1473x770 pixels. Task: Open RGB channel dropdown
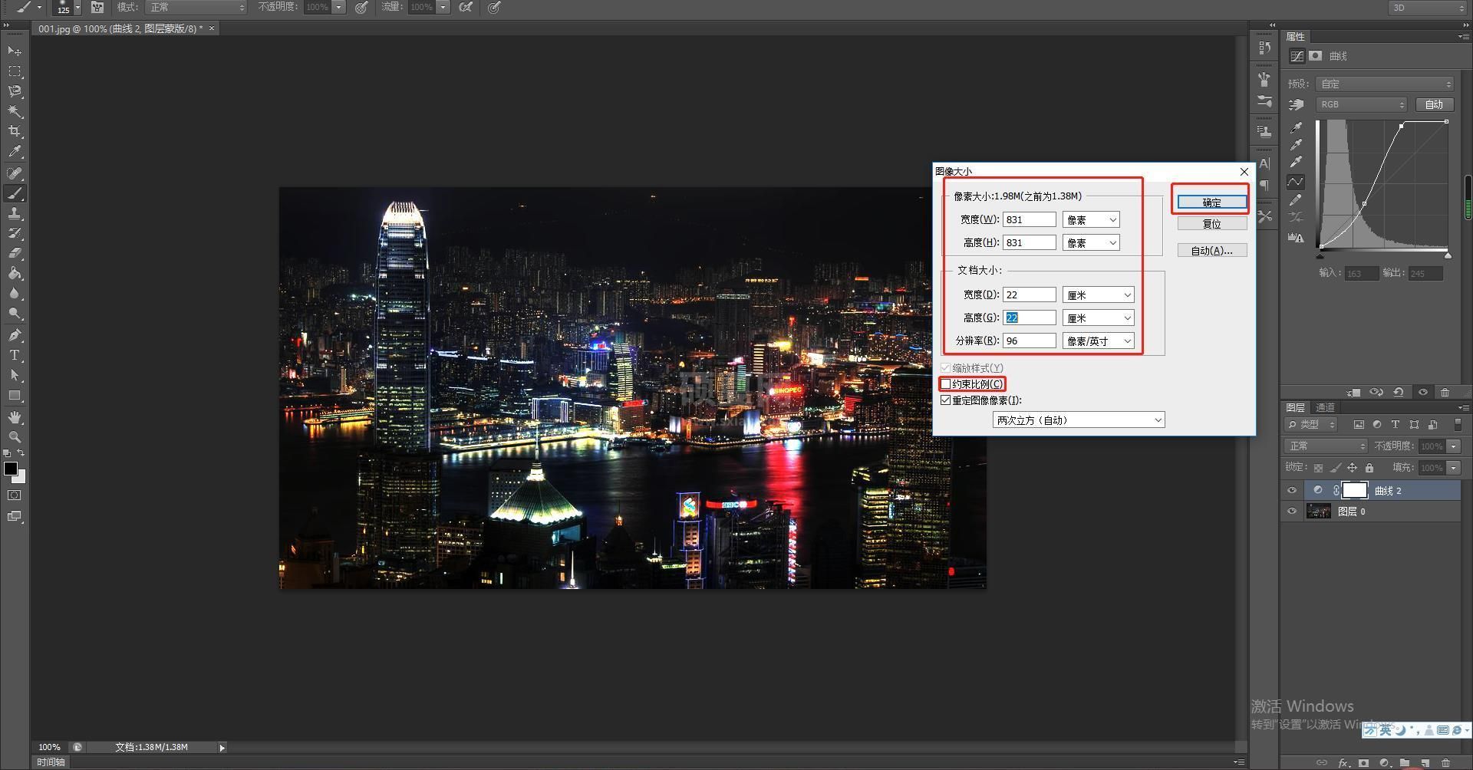[x=1362, y=105]
